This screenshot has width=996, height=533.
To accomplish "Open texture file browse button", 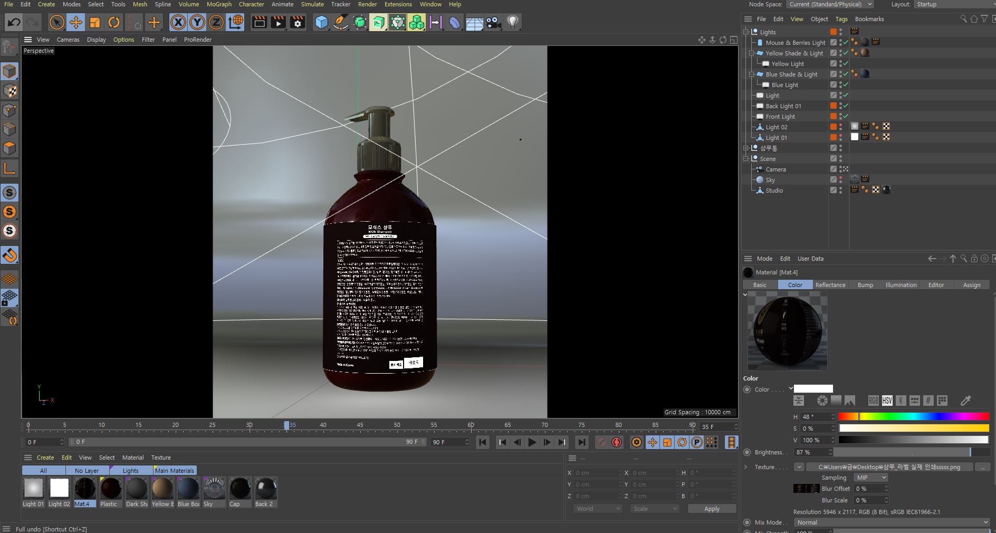I will [x=982, y=467].
